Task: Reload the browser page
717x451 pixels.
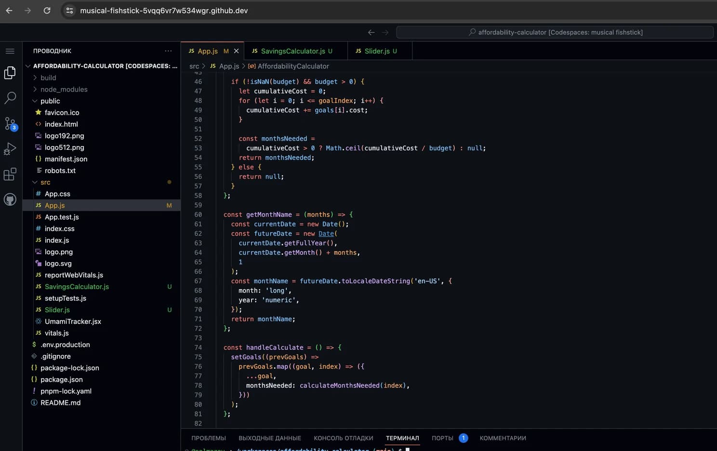Action: coord(47,10)
